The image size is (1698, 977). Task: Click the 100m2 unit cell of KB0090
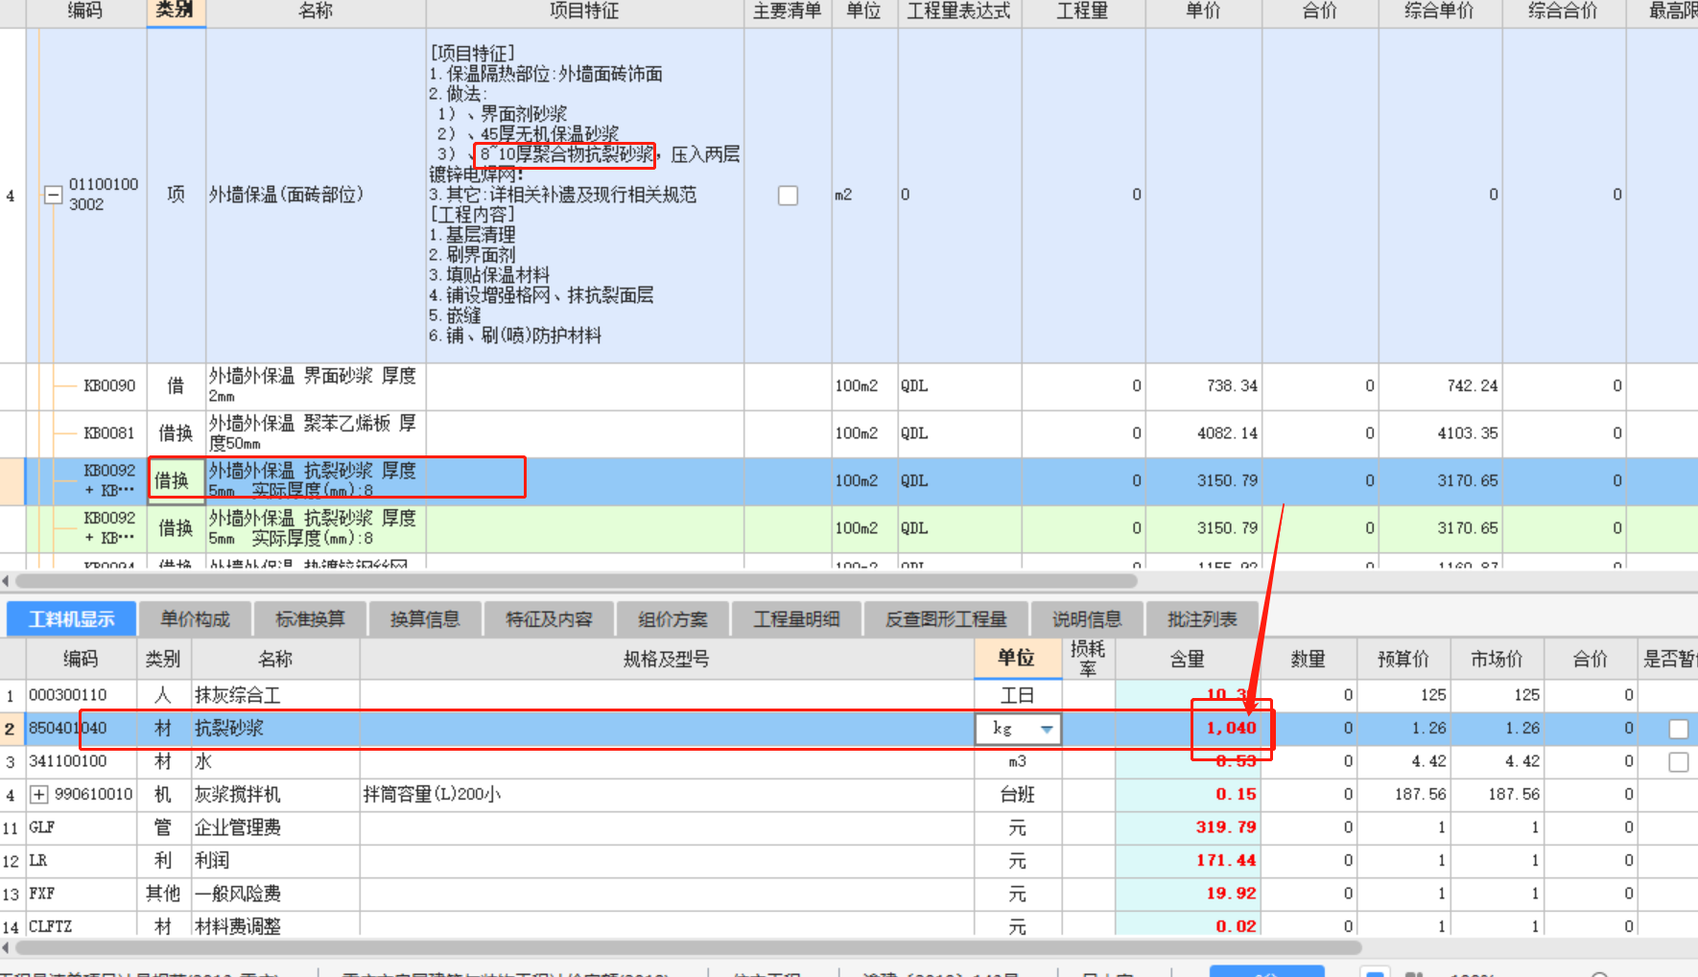(x=863, y=386)
